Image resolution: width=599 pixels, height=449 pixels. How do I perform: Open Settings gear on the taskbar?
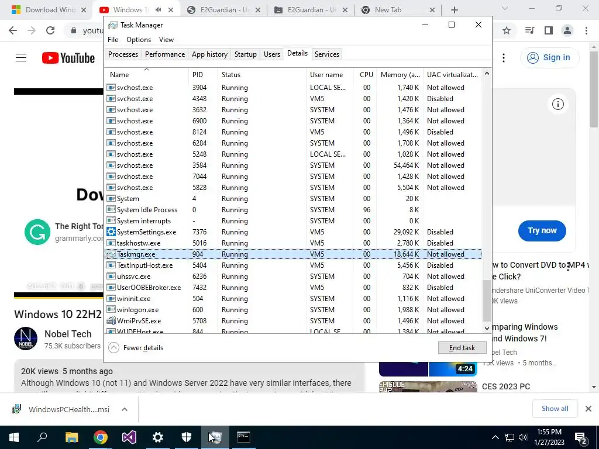pyautogui.click(x=158, y=437)
